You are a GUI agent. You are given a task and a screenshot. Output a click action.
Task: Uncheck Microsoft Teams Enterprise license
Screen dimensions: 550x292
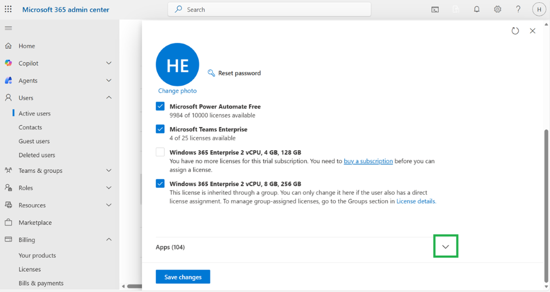(160, 129)
